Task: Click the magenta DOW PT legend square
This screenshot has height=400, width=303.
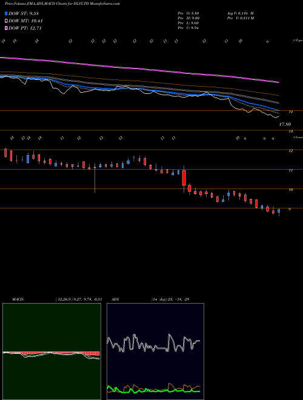Action: (x=7, y=28)
